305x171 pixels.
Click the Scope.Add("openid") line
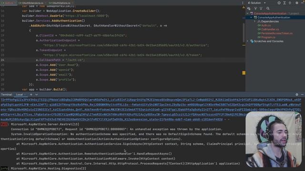coord(55,70)
